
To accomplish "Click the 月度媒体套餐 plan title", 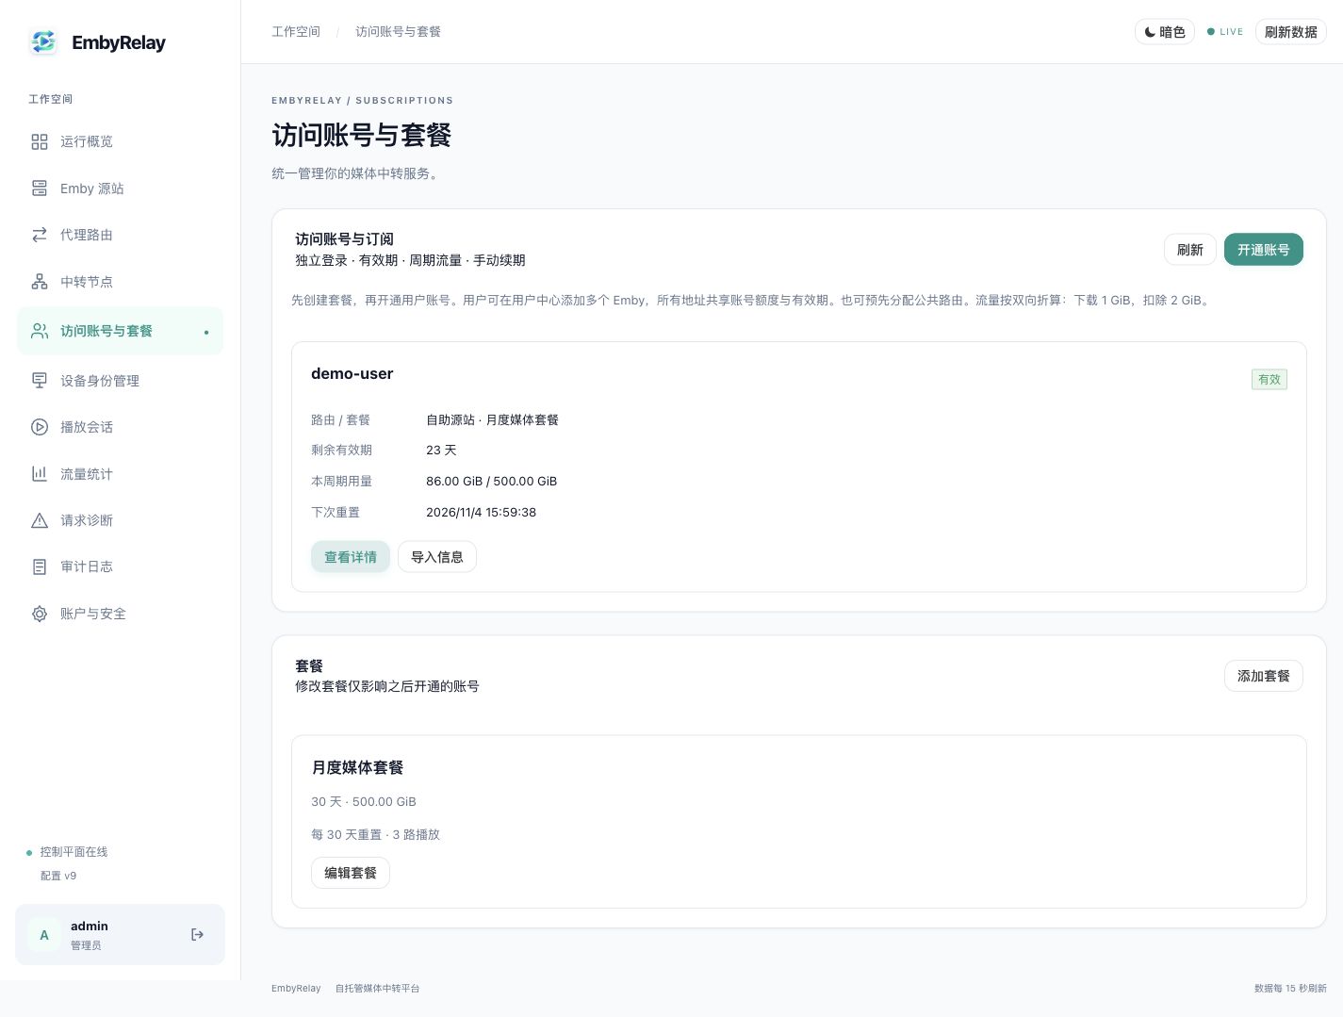I will click(357, 768).
